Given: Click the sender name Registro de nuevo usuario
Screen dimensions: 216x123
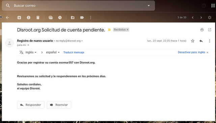Looking at the screenshot, I should click(x=35, y=41).
